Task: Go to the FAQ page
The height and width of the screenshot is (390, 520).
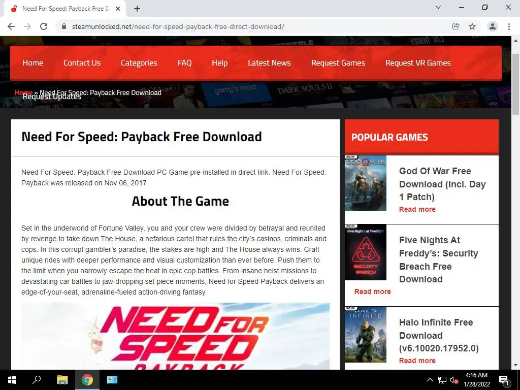Action: [184, 62]
